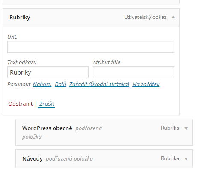This screenshot has width=220, height=170.
Task: Click the Uživatelský odkaz type label
Action: 146,17
